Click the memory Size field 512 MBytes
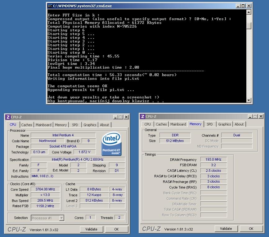Screen dimensions: 269x237 tap(175, 141)
